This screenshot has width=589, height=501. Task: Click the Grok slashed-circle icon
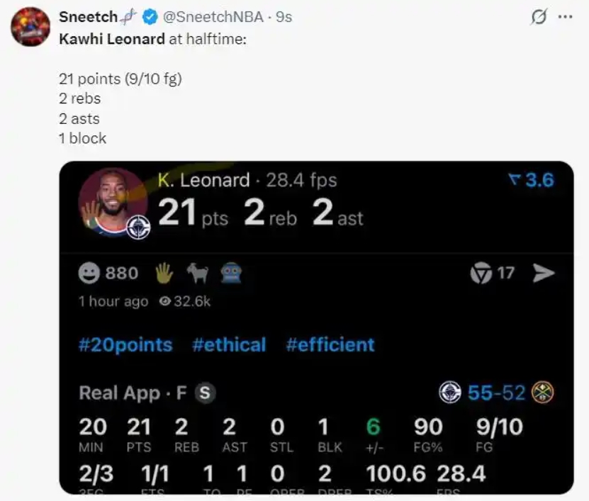pos(538,17)
